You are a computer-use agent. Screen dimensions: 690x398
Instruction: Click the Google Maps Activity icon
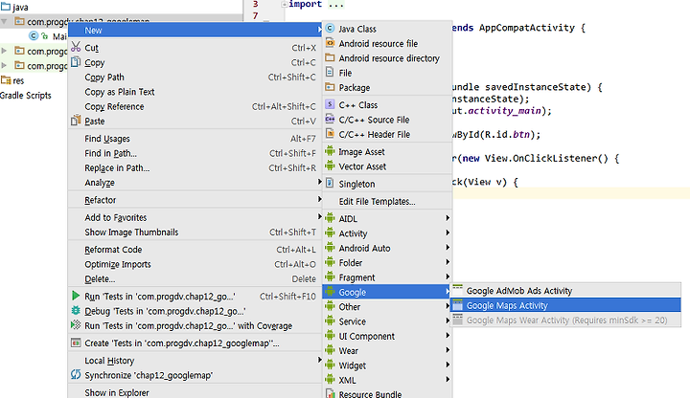coord(458,305)
